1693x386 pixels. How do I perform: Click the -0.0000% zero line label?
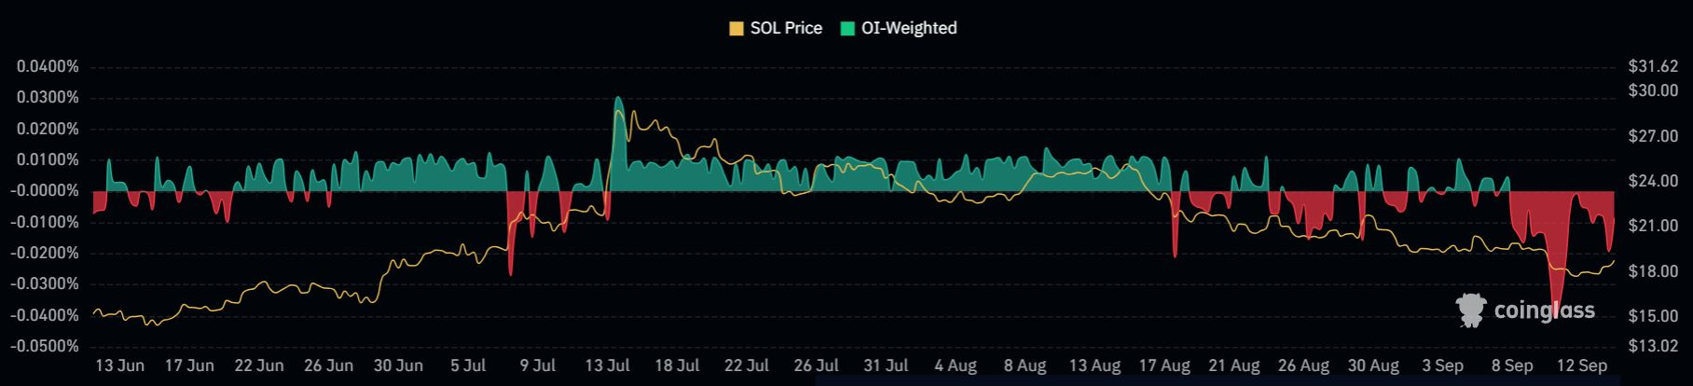click(x=46, y=191)
